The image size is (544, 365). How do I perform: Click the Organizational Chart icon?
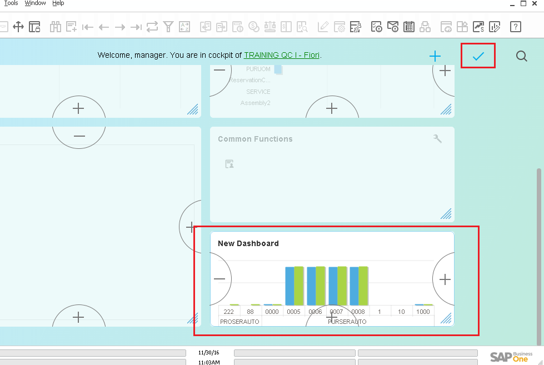(x=425, y=26)
